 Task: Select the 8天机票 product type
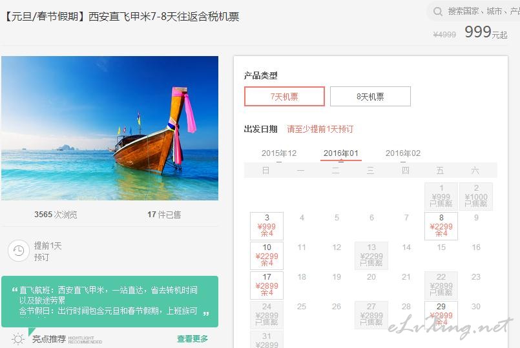click(x=370, y=96)
